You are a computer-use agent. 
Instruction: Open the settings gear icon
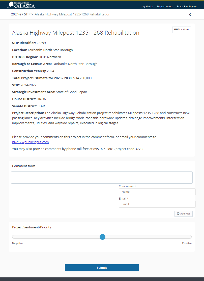click(x=190, y=14)
